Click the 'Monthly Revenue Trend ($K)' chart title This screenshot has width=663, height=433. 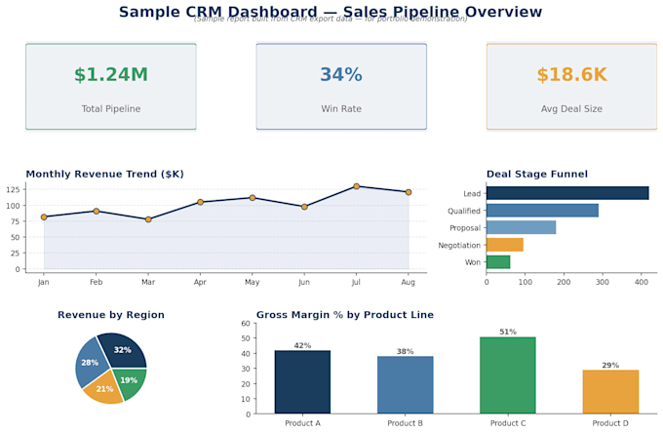pyautogui.click(x=105, y=175)
